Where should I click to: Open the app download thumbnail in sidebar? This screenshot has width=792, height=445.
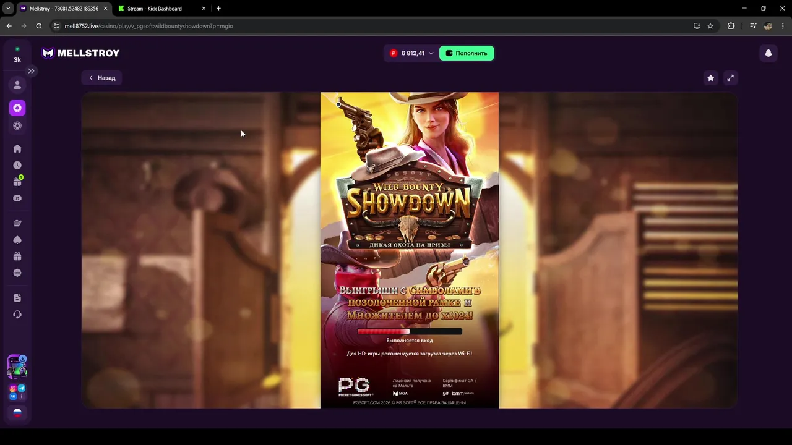click(x=17, y=367)
